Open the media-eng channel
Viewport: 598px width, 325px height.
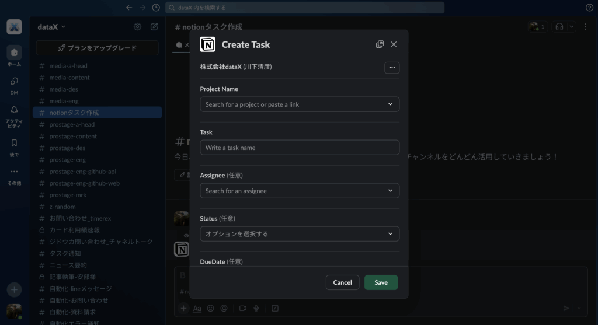point(98,101)
